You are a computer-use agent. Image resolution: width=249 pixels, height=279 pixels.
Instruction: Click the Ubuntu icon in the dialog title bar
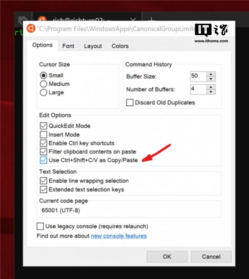[31, 29]
